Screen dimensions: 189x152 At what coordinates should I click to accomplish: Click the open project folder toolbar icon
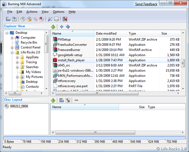coord(8,19)
